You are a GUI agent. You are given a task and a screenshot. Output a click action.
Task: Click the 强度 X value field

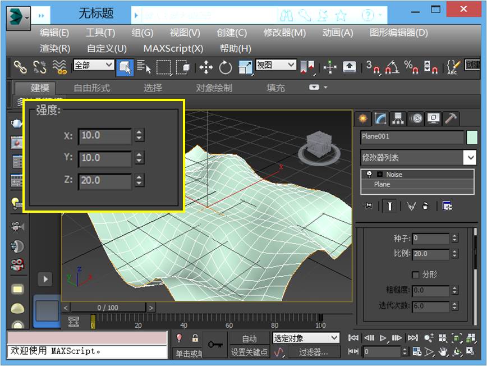(105, 136)
